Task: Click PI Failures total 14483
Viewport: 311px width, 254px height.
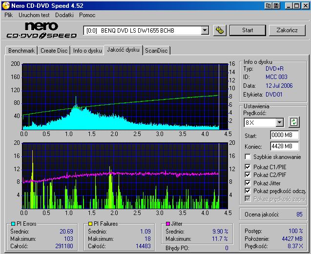Action: tap(143, 246)
